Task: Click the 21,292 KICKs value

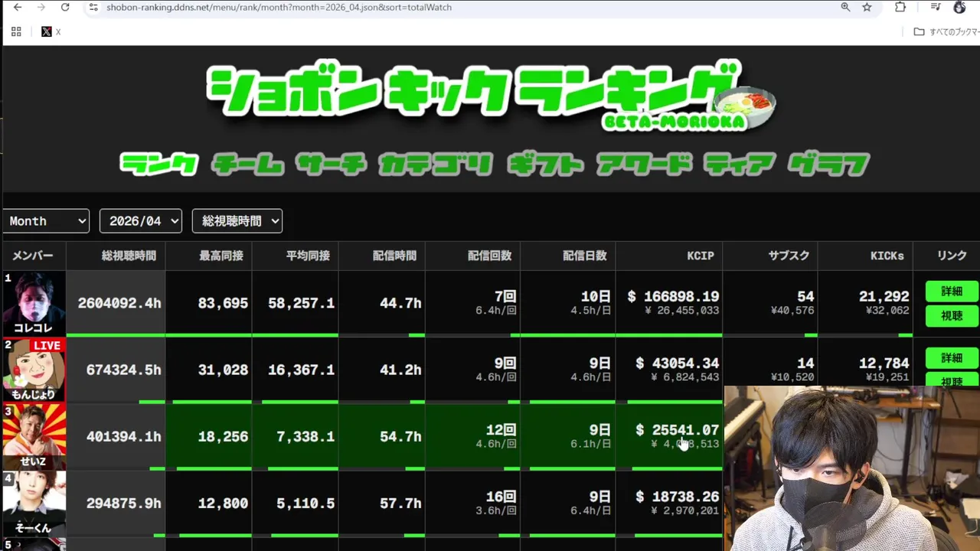Action: pyautogui.click(x=884, y=296)
